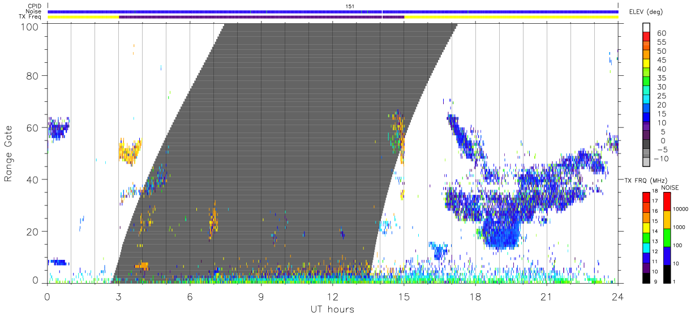Click the 80 tick on Range Gate axis
Image resolution: width=695 pixels, height=321 pixels.
(x=33, y=75)
